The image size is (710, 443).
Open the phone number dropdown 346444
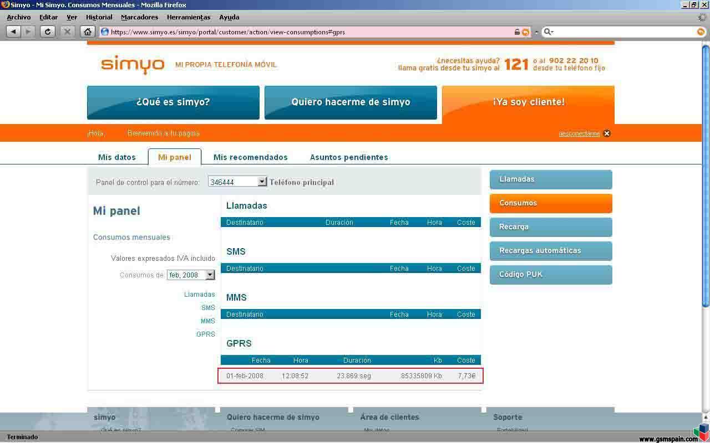tap(237, 182)
